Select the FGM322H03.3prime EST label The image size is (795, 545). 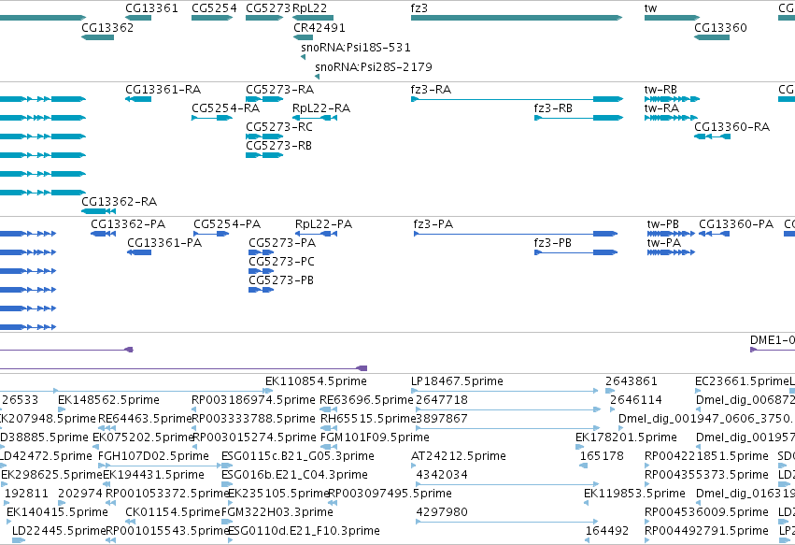(277, 512)
